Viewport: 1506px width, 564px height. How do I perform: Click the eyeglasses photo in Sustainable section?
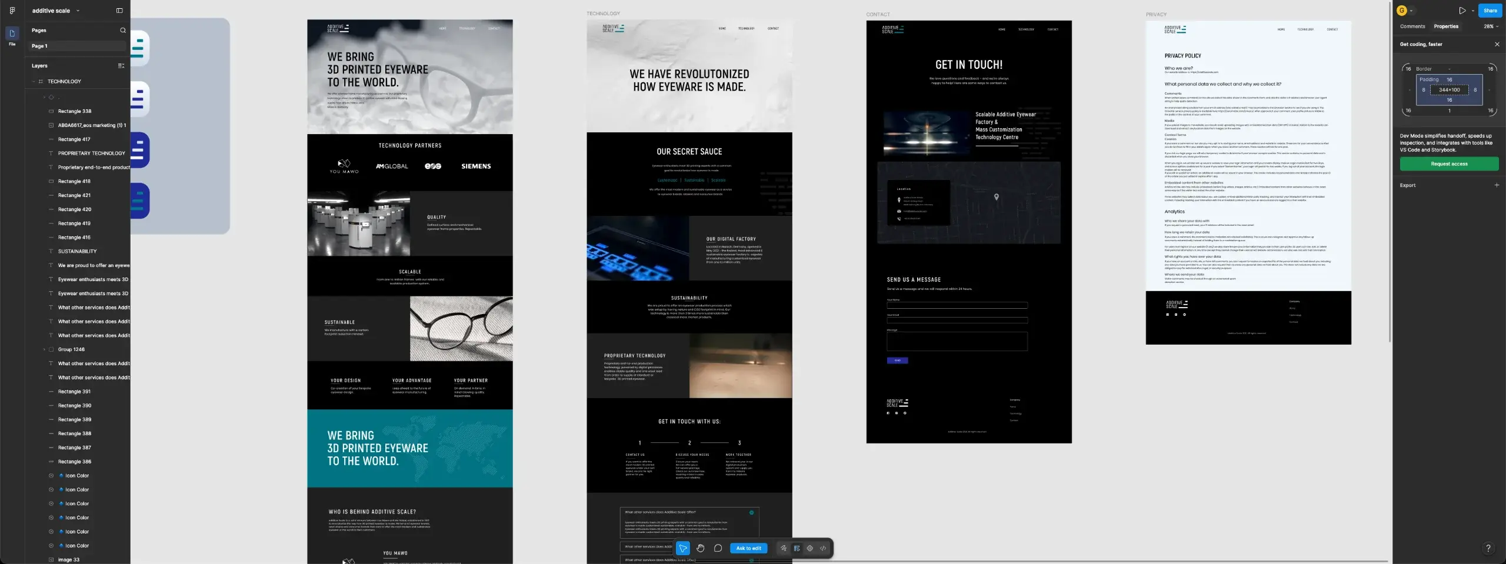[461, 328]
